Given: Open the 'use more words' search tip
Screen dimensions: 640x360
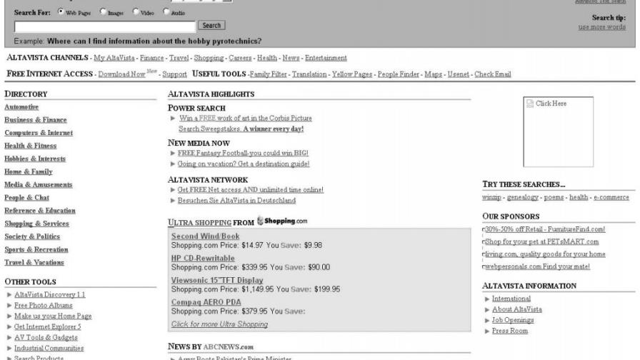Looking at the screenshot, I should [x=601, y=27].
